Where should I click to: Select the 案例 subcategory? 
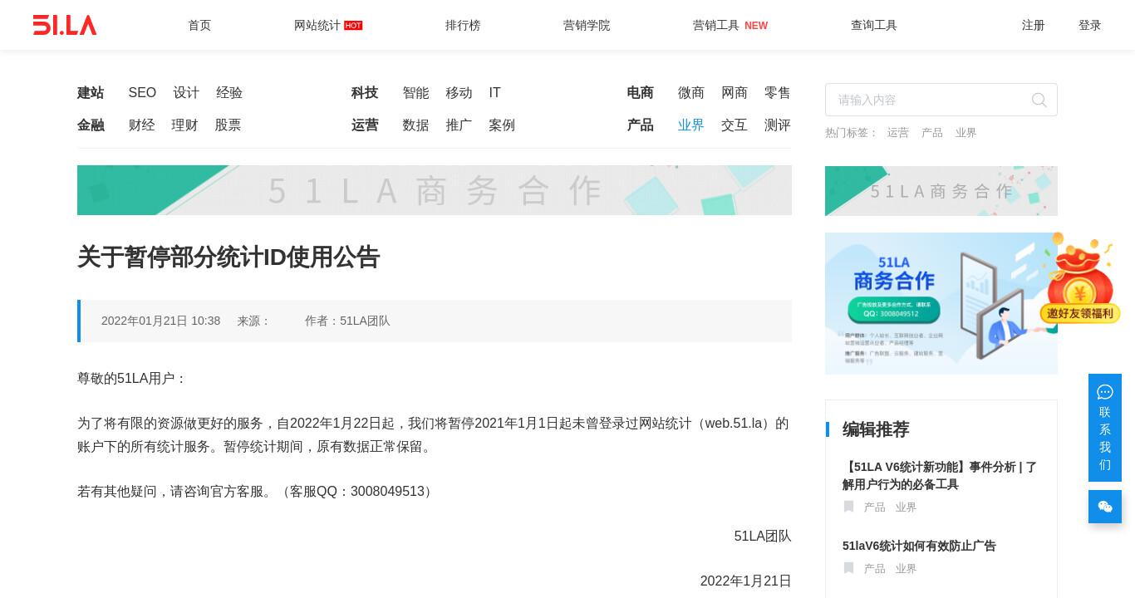click(x=503, y=125)
